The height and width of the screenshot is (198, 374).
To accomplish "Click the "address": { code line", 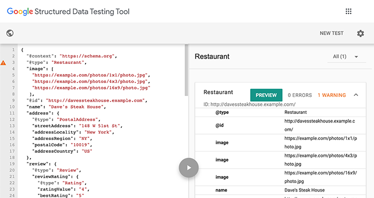I will 43,113.
